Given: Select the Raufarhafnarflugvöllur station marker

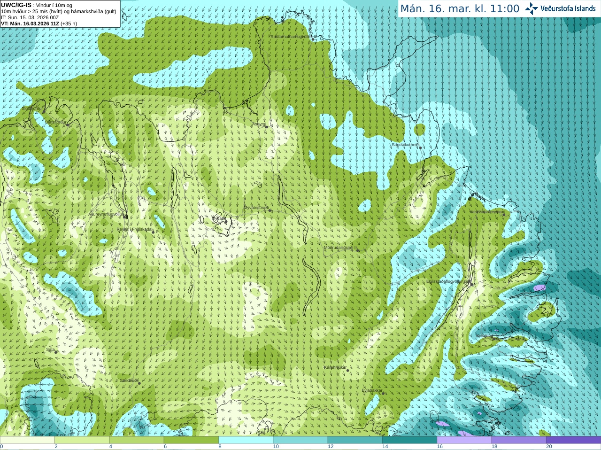Looking at the screenshot, I should click(x=313, y=39).
